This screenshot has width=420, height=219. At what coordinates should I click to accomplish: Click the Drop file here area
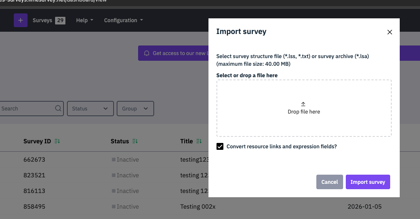pyautogui.click(x=304, y=112)
